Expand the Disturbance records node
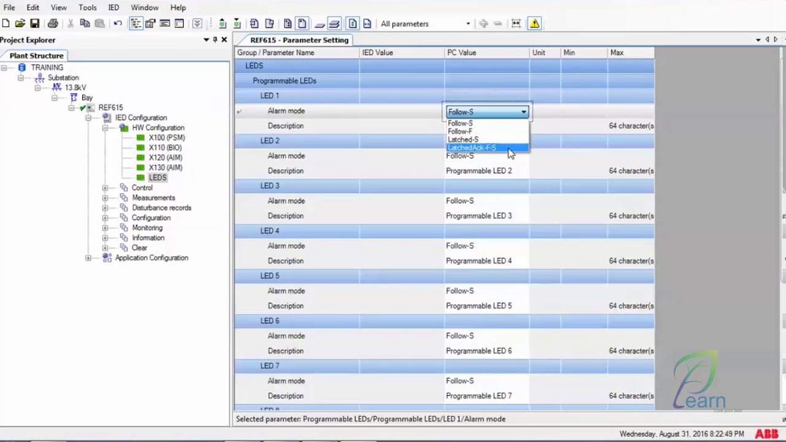 (105, 207)
